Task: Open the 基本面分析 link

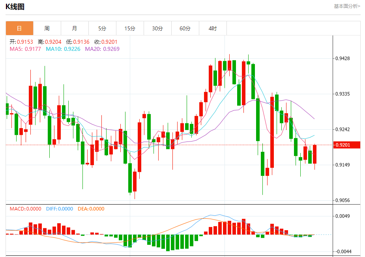Action: (x=347, y=6)
